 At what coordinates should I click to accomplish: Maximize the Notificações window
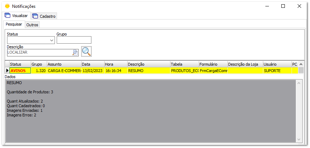pyautogui.click(x=283, y=6)
